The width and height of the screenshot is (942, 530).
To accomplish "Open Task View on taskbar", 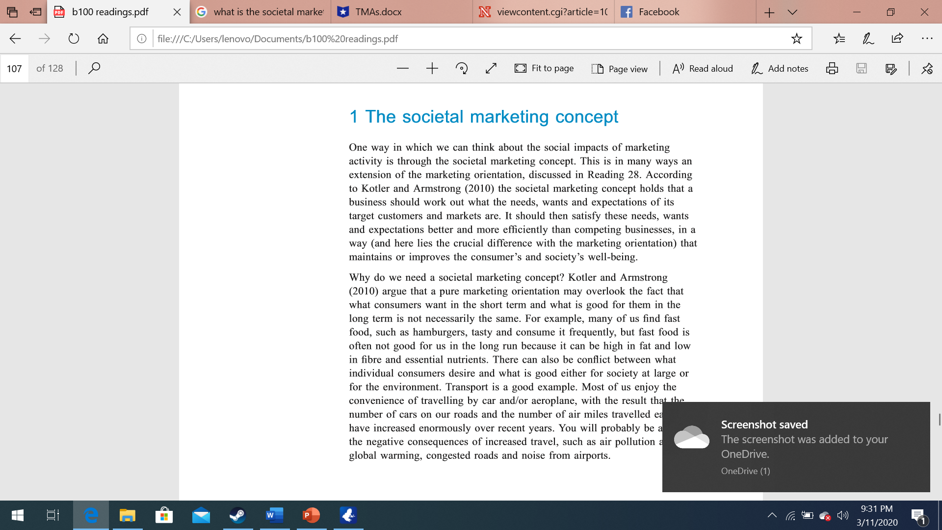I will tap(52, 515).
